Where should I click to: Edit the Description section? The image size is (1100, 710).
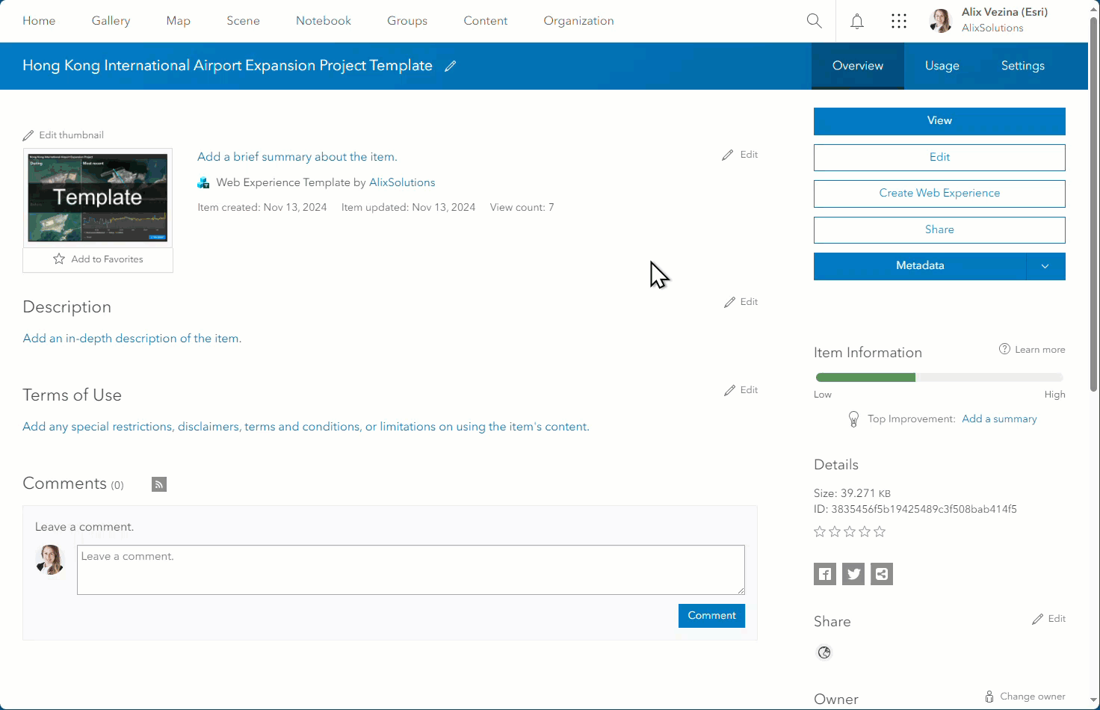(741, 302)
